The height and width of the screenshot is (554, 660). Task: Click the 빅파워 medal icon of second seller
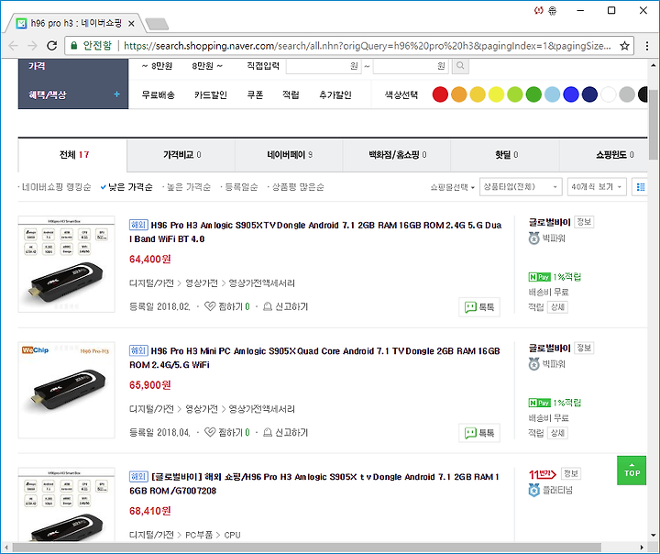(x=533, y=364)
